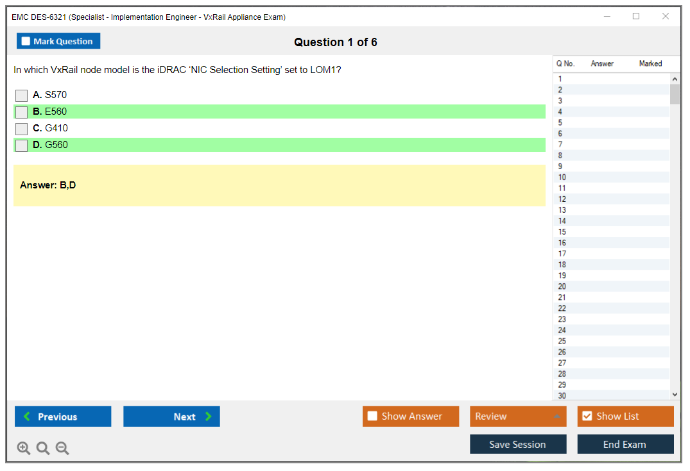Select answer option B. E560
Viewport: 690px width, 471px height.
point(22,112)
